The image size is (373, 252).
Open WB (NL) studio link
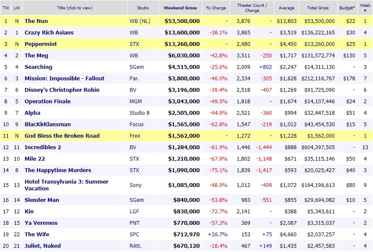(x=140, y=21)
